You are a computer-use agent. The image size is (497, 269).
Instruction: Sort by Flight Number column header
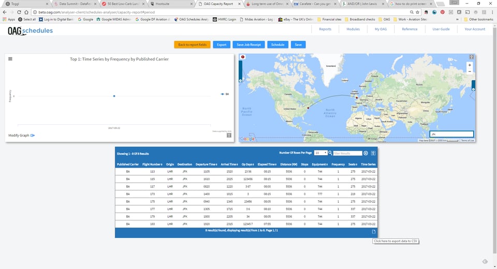tap(152, 165)
